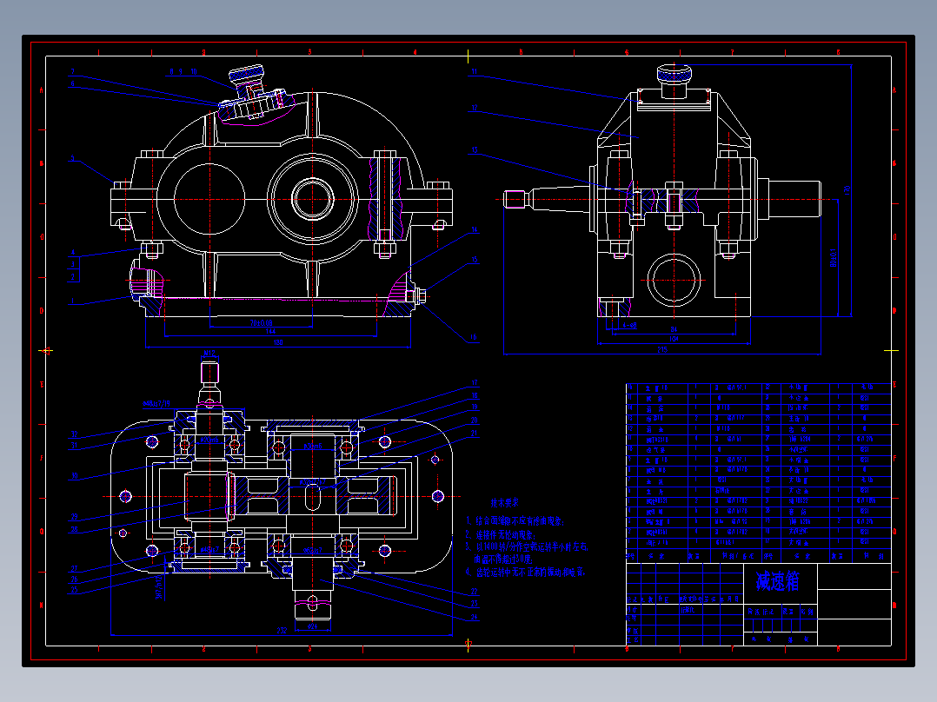
Task: Select technical requirement line 2 about loose connections
Action: point(501,534)
